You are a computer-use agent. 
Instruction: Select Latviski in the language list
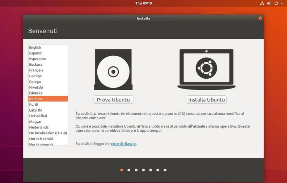tap(48, 110)
